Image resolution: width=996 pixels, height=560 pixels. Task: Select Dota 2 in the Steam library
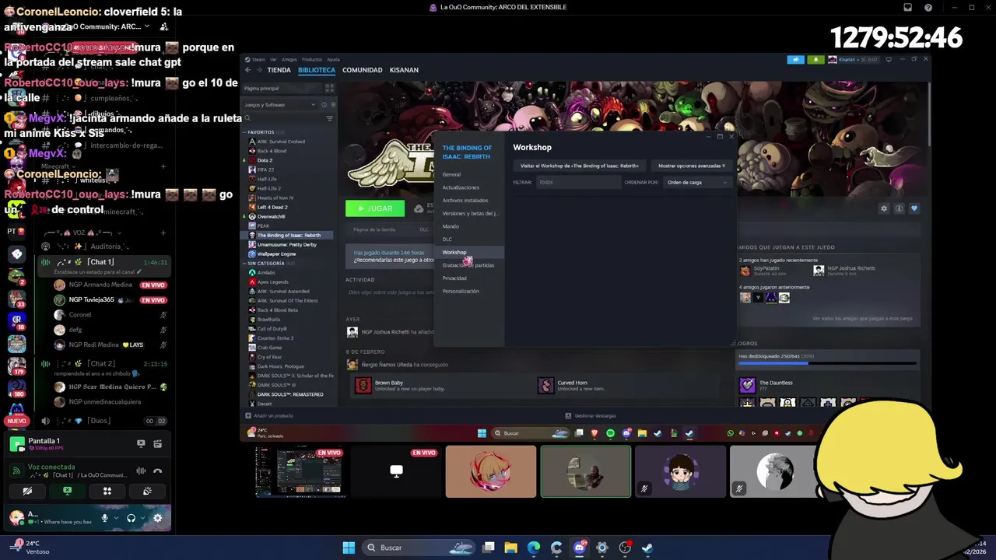[x=265, y=160]
